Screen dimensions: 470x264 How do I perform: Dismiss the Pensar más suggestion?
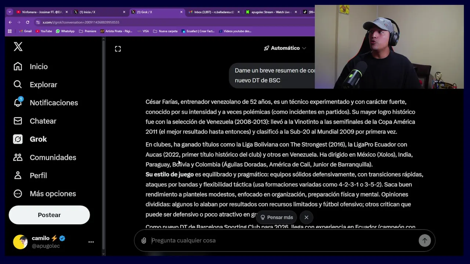(x=306, y=217)
